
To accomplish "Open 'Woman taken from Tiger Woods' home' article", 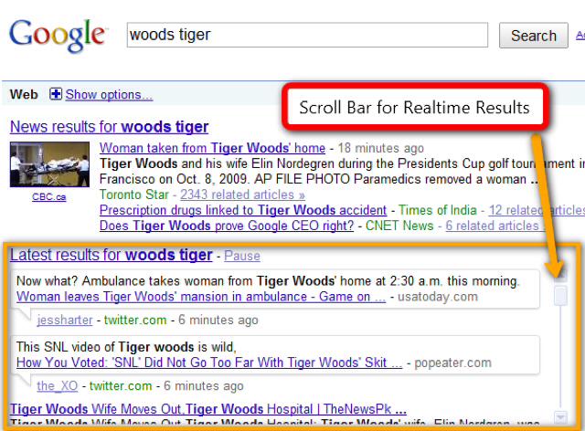I will (x=212, y=148).
